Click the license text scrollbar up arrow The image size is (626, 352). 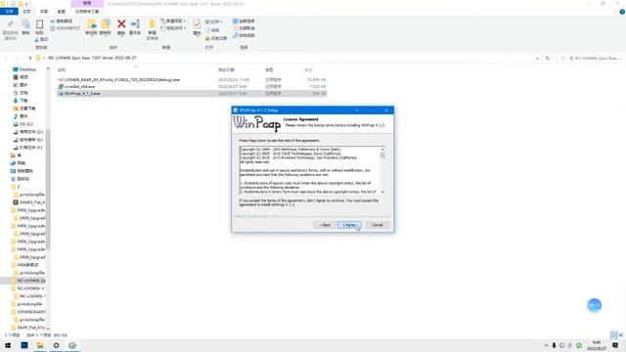point(382,150)
